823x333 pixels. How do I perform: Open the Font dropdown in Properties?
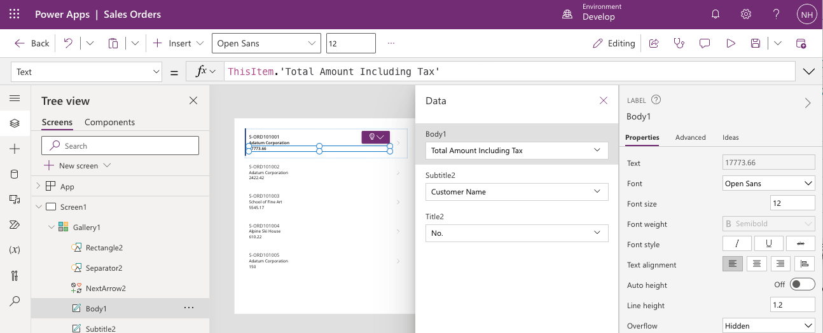(769, 184)
